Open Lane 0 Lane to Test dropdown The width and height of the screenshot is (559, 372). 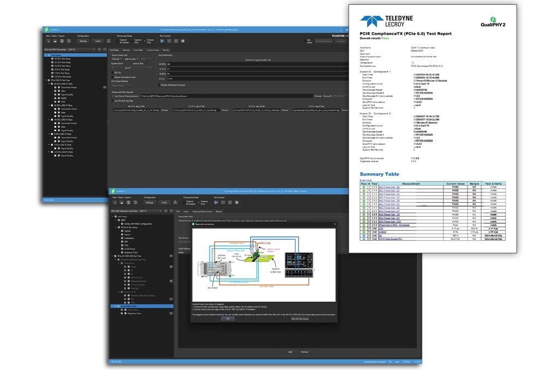[x=137, y=68]
